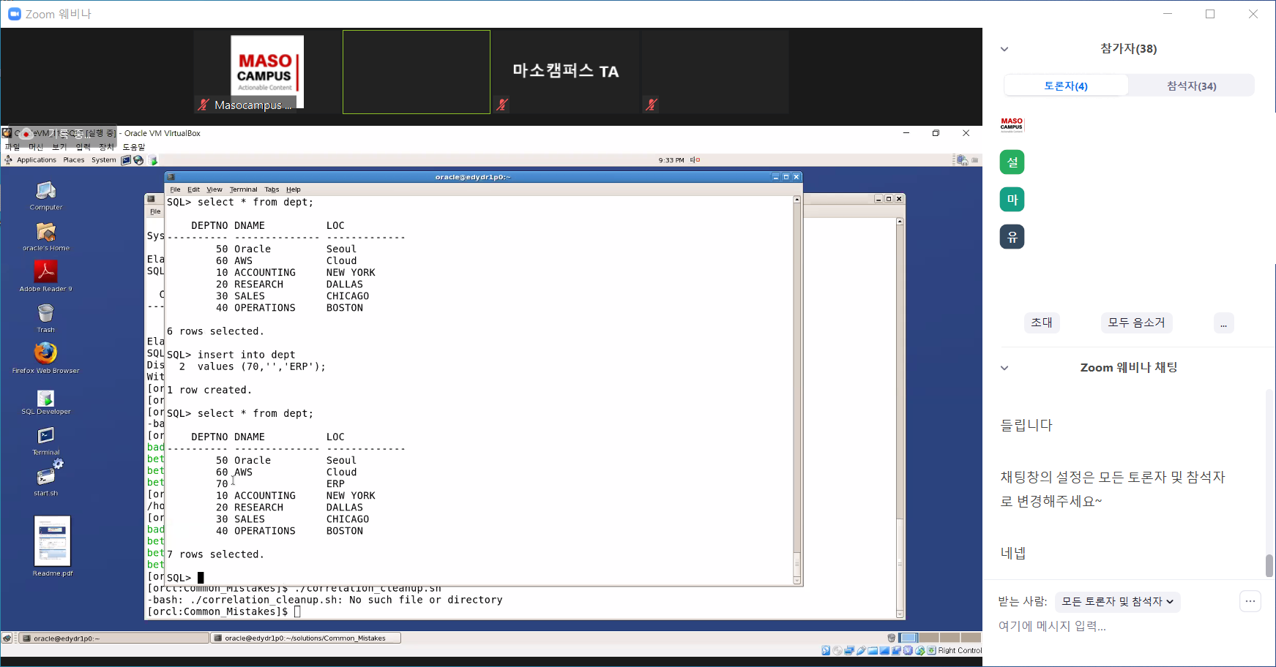Collapse the Zoom 웨비나 채팅 panel chevron
This screenshot has height=667, width=1276.
coord(1004,368)
